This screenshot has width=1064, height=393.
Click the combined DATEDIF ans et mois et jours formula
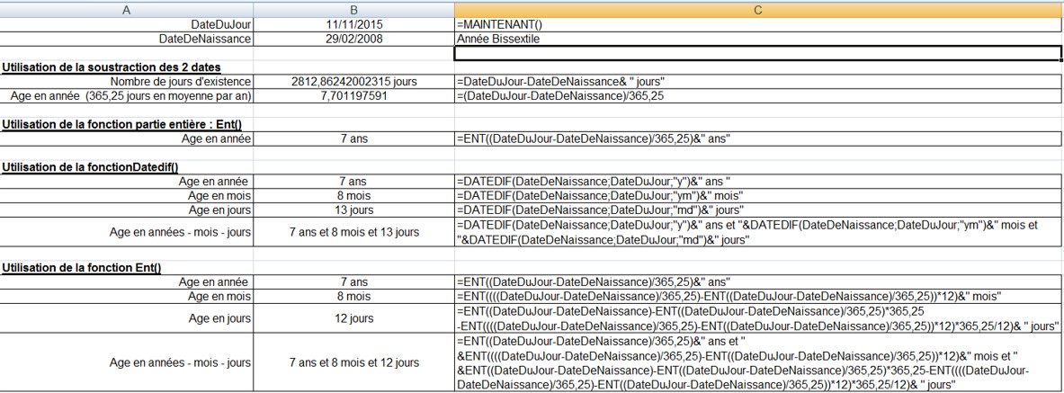point(758,232)
